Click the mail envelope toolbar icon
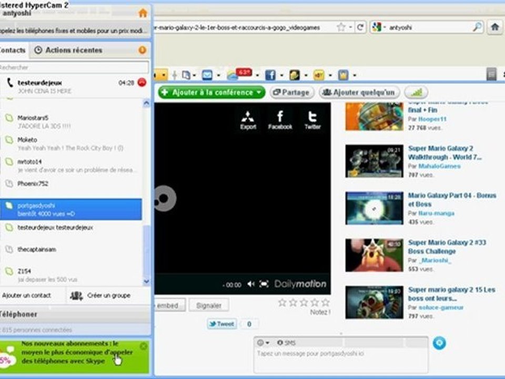 coord(207,75)
